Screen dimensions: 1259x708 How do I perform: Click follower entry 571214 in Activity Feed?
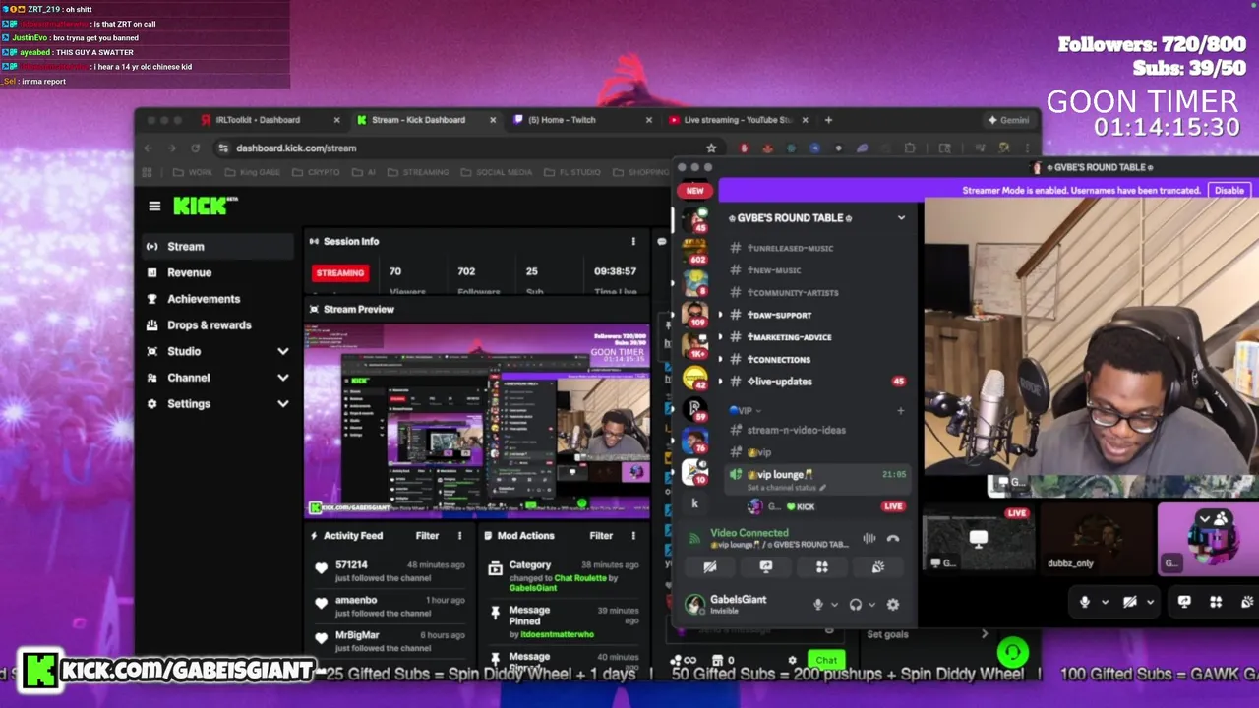(x=389, y=570)
